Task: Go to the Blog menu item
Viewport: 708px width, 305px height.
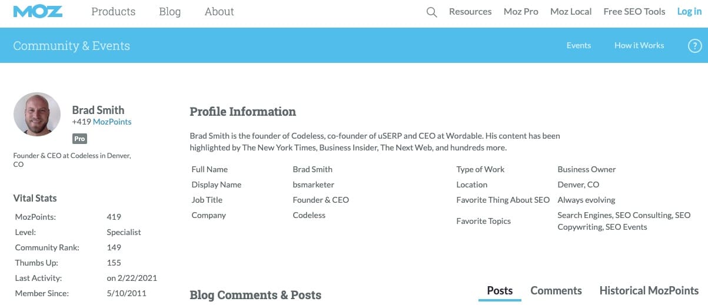Action: pyautogui.click(x=169, y=12)
